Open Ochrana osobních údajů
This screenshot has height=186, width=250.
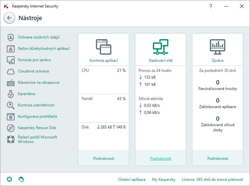pyautogui.click(x=39, y=37)
